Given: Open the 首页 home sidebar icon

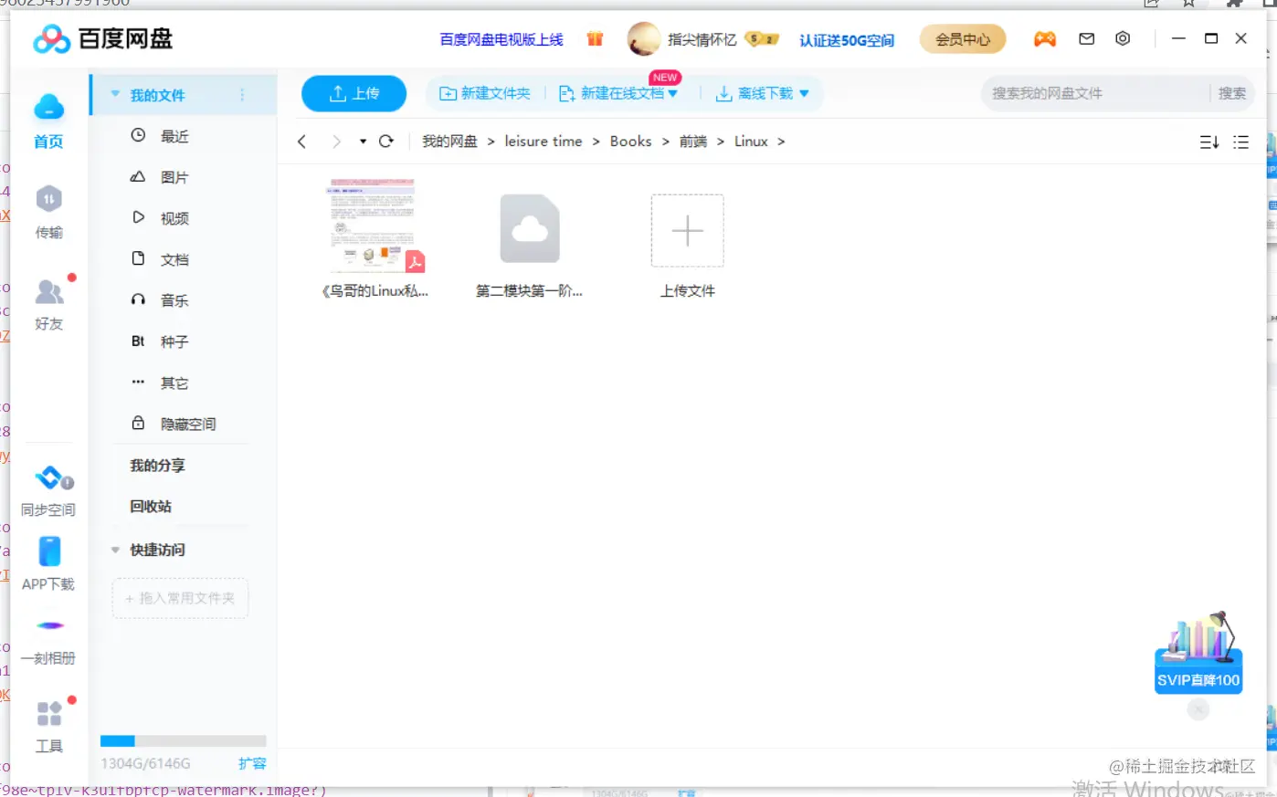Looking at the screenshot, I should pos(48,121).
